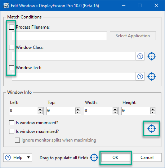
Task: Click the Window Info target crosshair icon
Action: [x=152, y=129]
